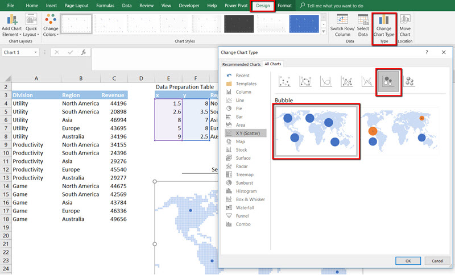Image resolution: width=455 pixels, height=275 pixels.
Task: Select the Combo chart category
Action: 243,224
